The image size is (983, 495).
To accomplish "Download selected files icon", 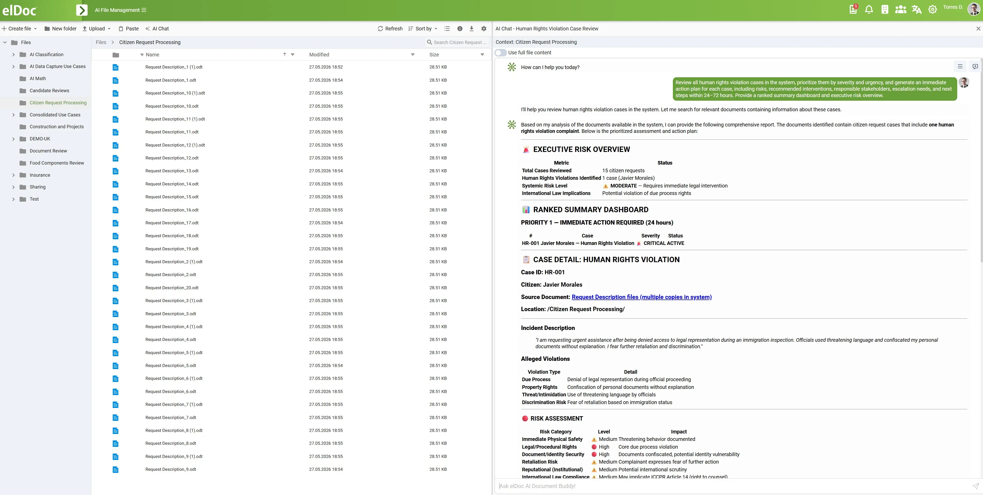I will click(x=472, y=29).
